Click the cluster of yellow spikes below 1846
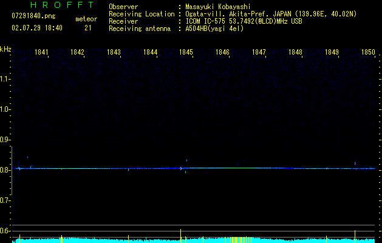382x243 pixels. click(x=240, y=239)
